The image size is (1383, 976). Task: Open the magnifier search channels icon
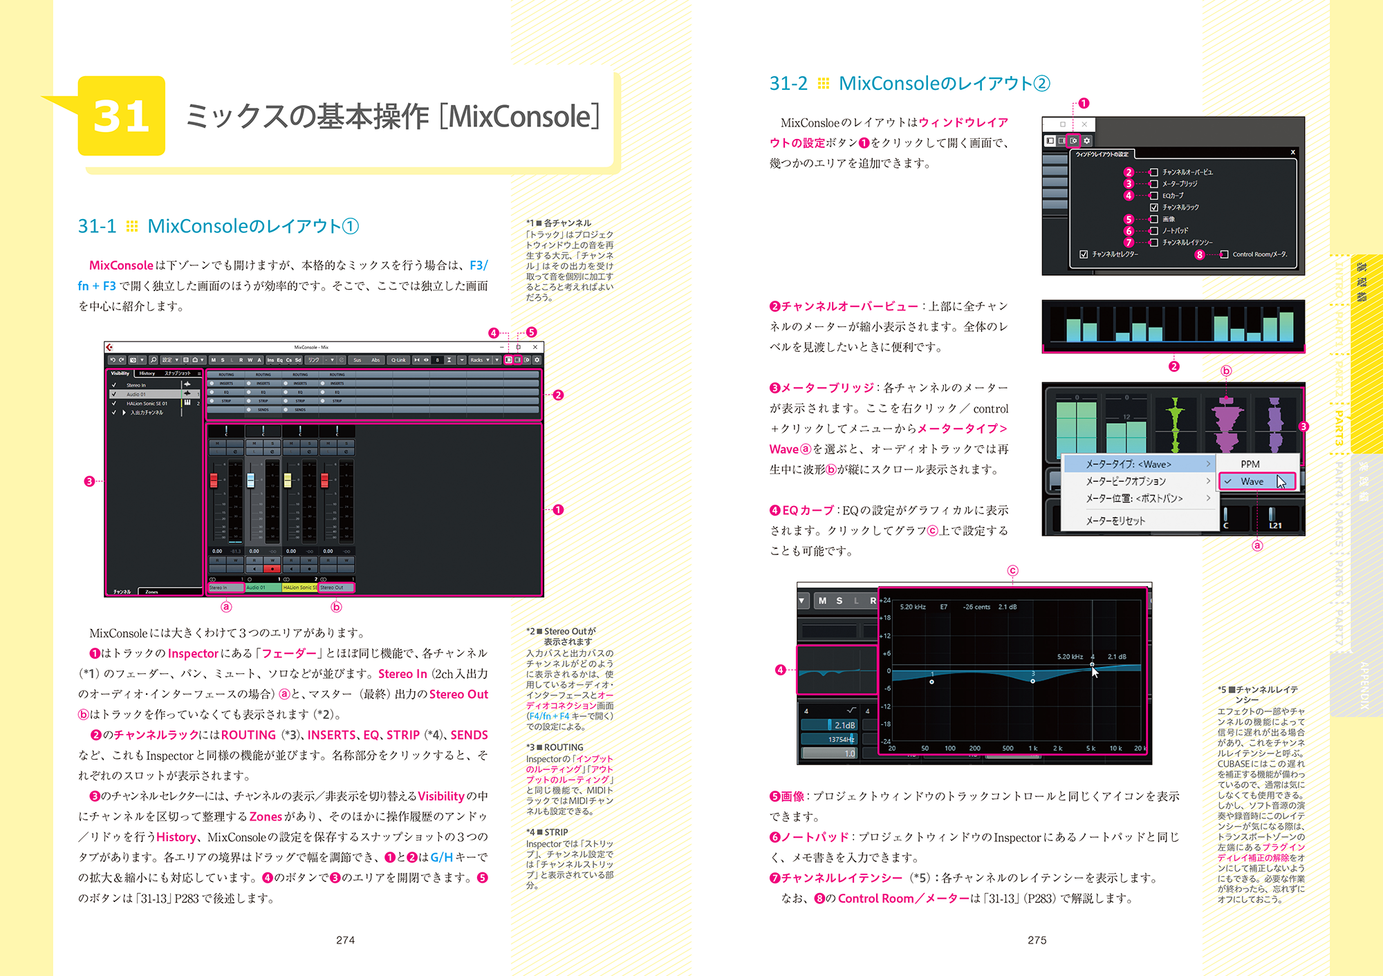(154, 360)
